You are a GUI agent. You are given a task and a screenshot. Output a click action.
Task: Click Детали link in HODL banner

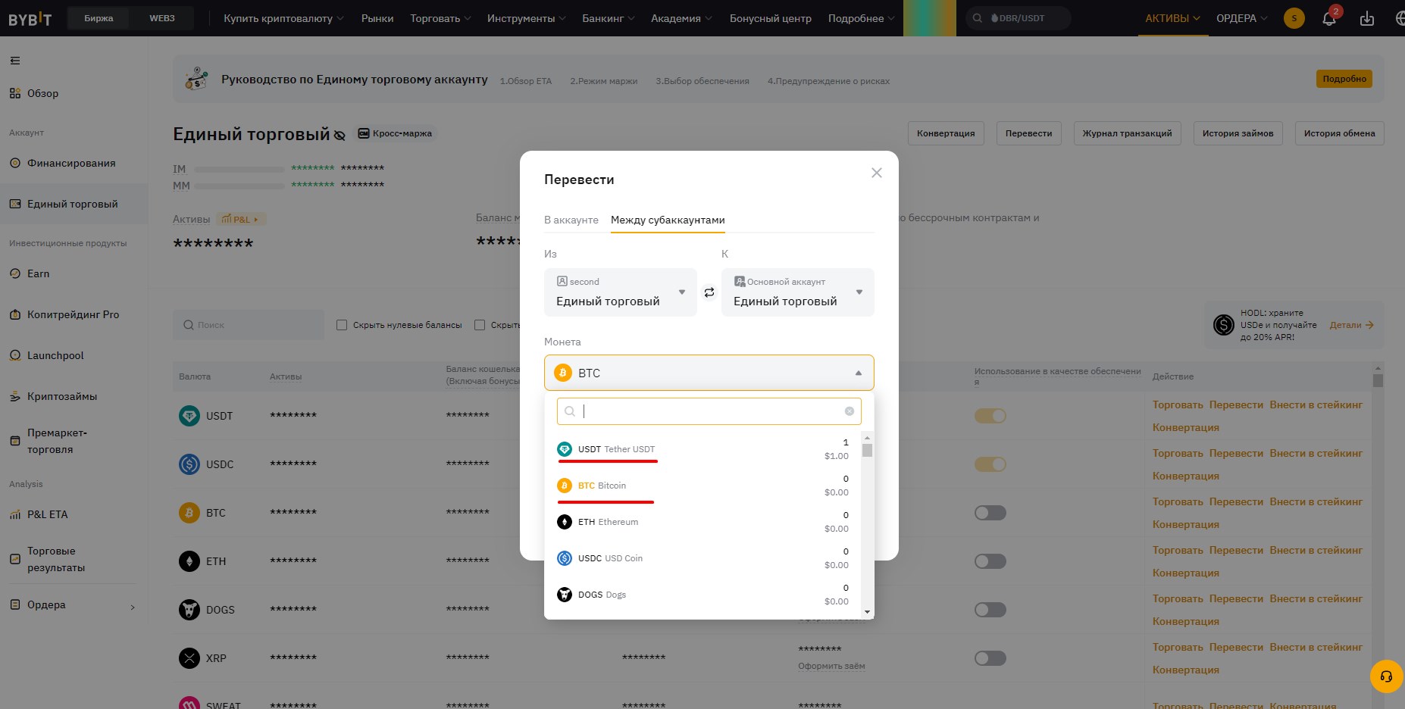click(x=1352, y=325)
